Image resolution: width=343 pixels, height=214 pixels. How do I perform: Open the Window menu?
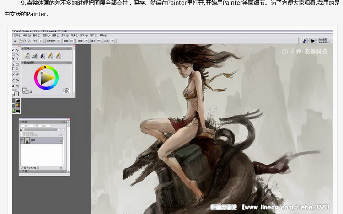[x=94, y=35]
